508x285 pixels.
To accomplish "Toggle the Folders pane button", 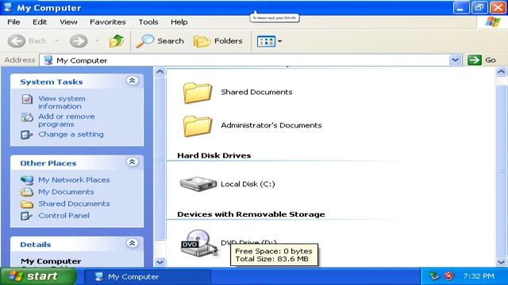I will coord(218,41).
